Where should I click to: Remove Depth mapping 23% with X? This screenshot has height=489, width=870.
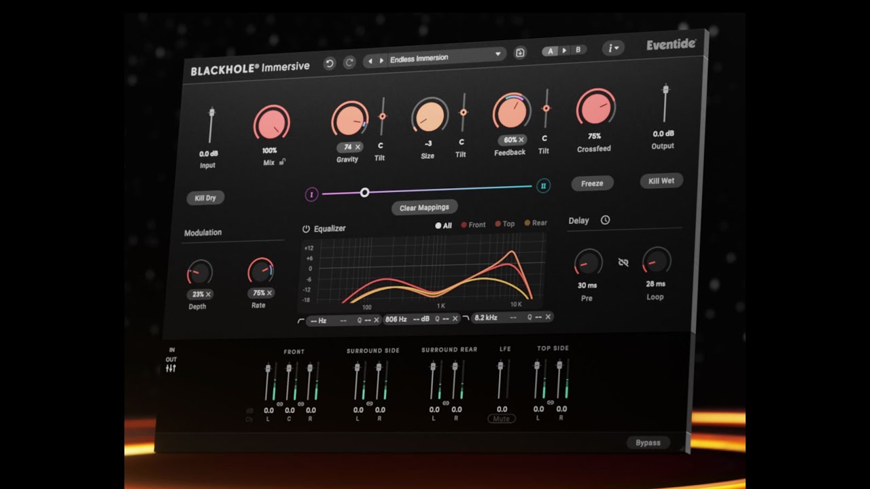coord(208,294)
